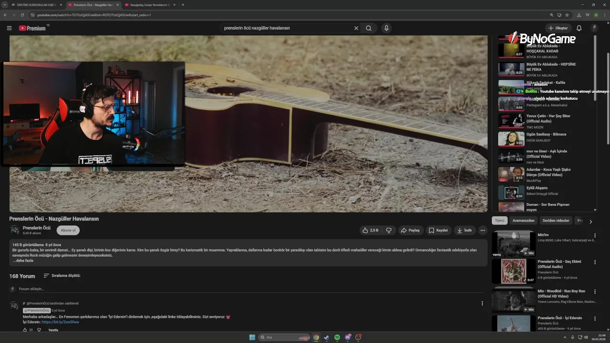The image size is (610, 343).
Task: Go back in the browser
Action: tap(5, 15)
